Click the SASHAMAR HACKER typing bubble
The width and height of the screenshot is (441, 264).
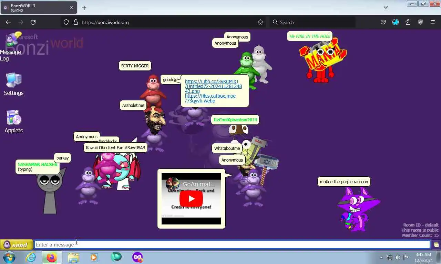(x=38, y=167)
